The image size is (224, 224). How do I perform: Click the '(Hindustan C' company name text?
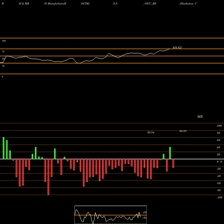click(188, 4)
